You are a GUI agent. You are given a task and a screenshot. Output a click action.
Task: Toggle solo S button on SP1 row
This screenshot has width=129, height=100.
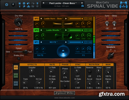(x=86, y=42)
